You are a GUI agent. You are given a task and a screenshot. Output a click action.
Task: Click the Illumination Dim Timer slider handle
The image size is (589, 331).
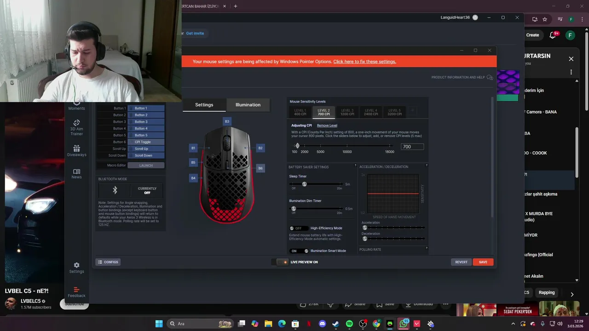coord(294,209)
